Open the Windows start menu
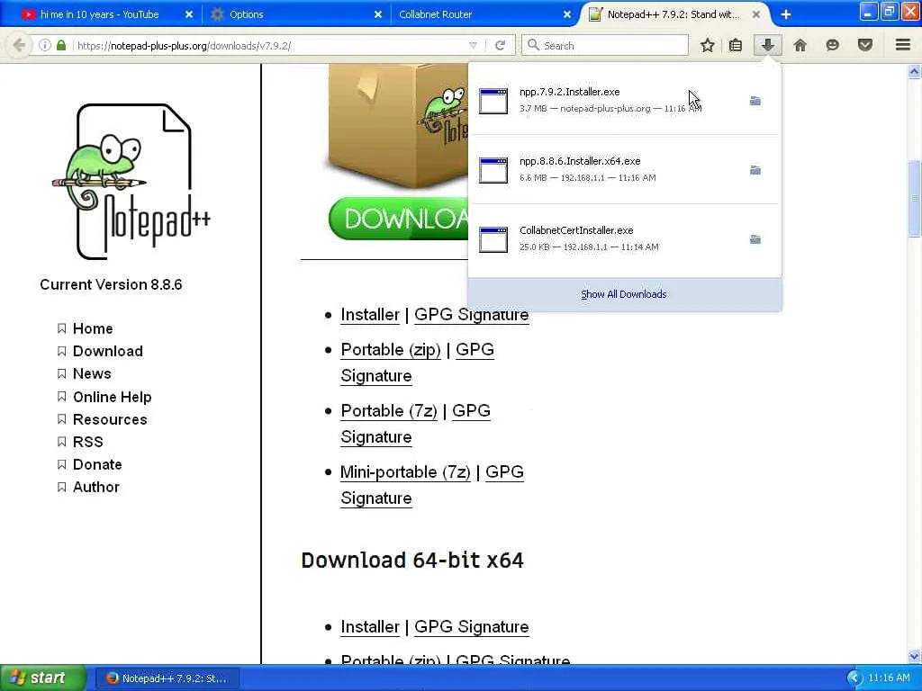This screenshot has height=691, width=922. click(42, 678)
